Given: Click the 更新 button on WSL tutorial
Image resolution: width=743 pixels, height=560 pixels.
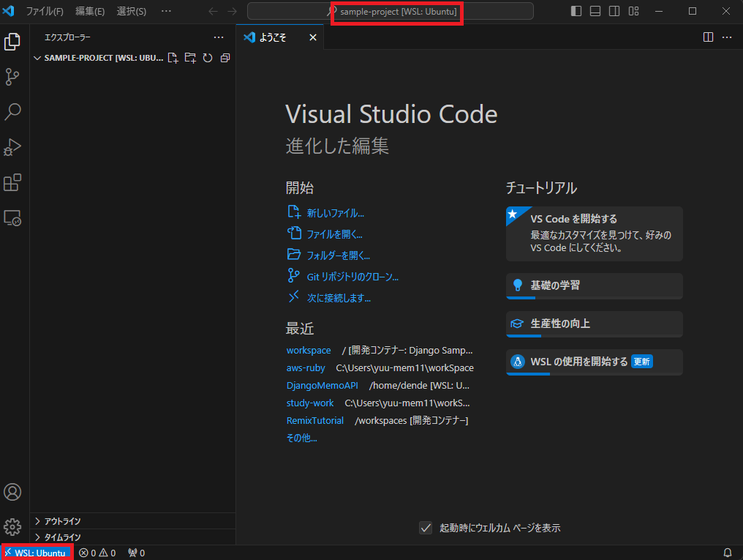Looking at the screenshot, I should (641, 361).
